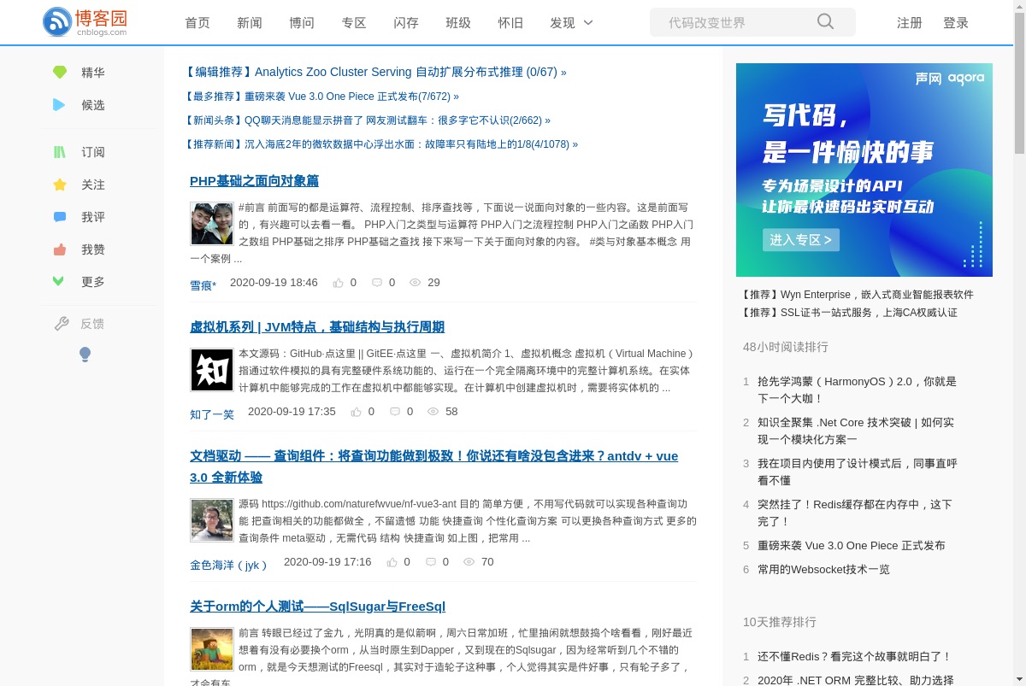Click the search magnifier icon
1026x686 pixels.
coord(825,22)
